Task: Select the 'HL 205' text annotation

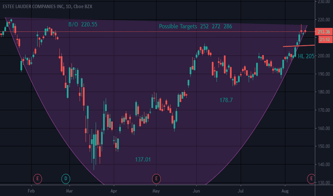Action: (306, 56)
